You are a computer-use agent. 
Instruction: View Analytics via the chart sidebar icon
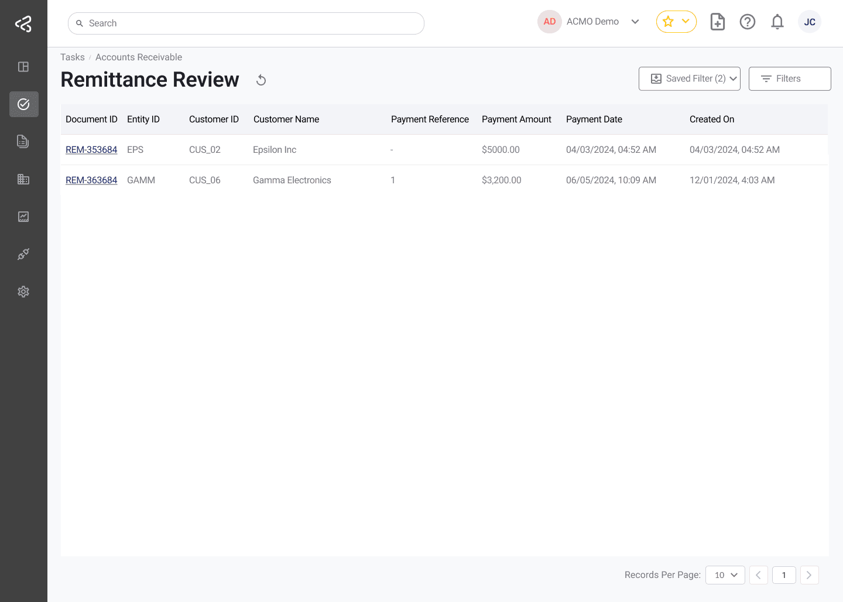point(23,217)
